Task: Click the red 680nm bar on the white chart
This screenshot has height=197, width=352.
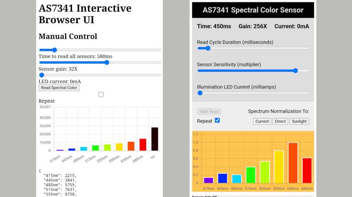Action: [143, 144]
